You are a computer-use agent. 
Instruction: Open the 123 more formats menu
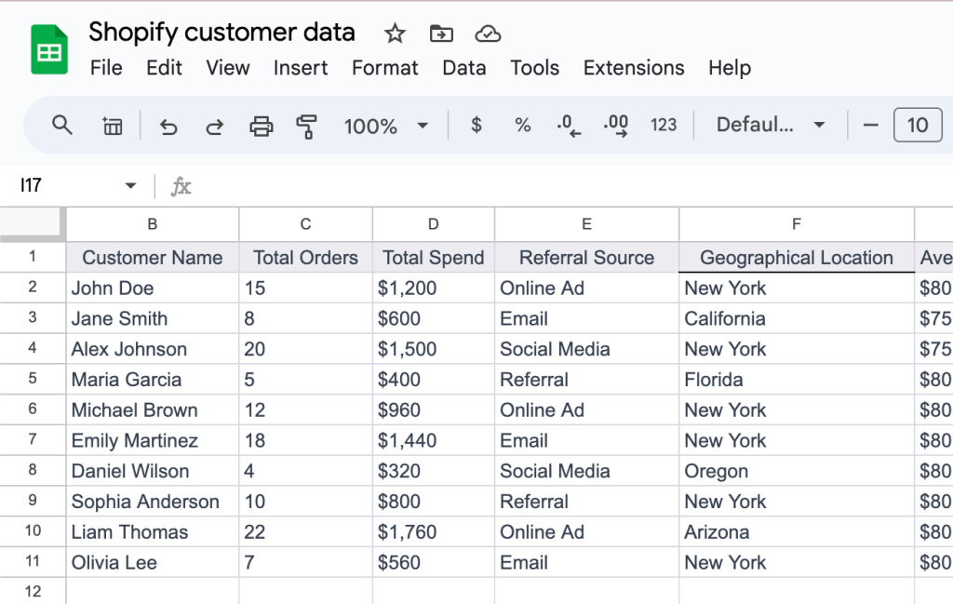click(663, 126)
